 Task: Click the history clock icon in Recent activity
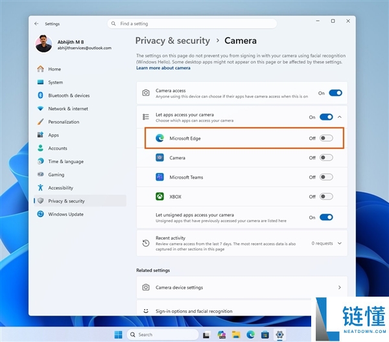tap(146, 243)
